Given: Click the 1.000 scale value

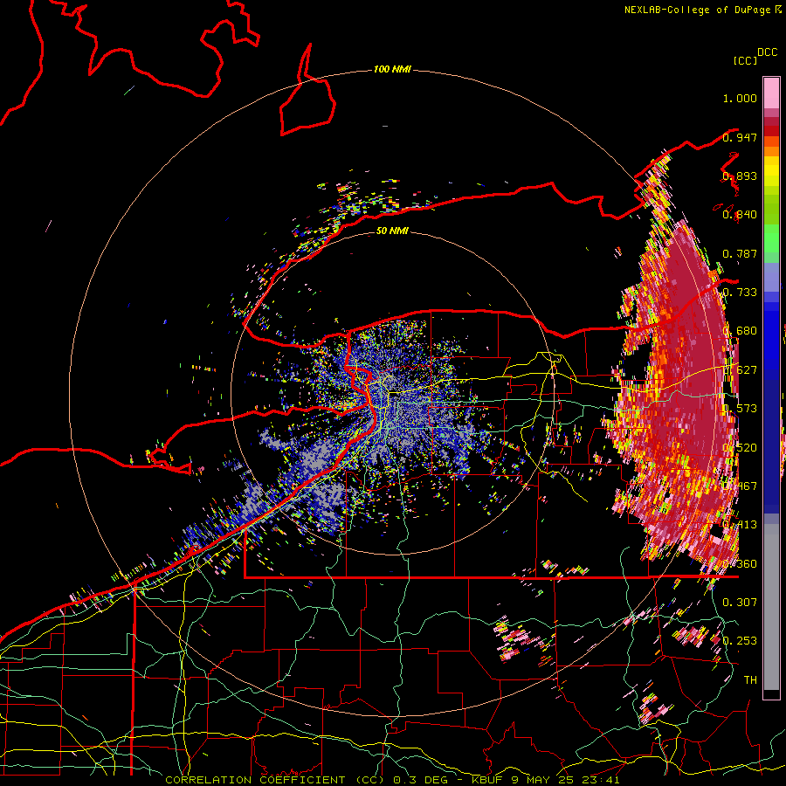Looking at the screenshot, I should pyautogui.click(x=740, y=98).
